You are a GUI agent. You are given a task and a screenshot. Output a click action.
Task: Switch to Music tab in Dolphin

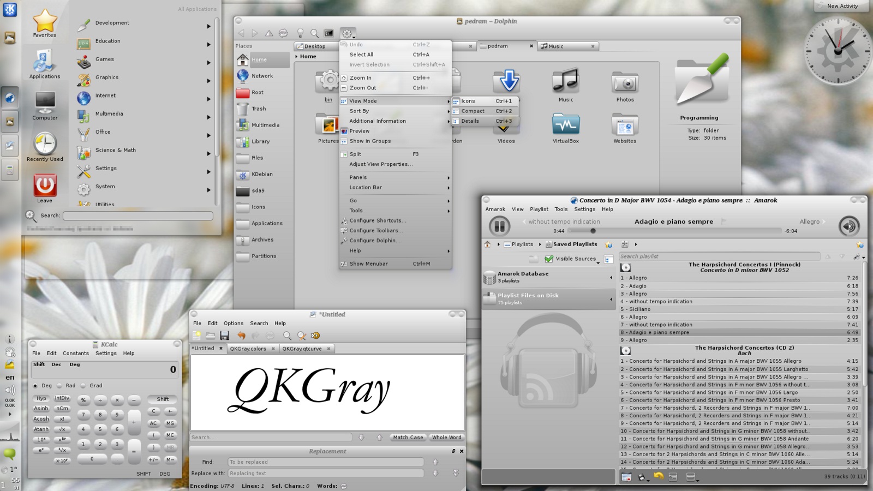coord(567,46)
